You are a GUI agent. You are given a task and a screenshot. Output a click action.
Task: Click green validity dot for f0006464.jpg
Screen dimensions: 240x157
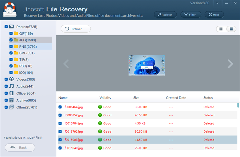pyautogui.click(x=100, y=107)
